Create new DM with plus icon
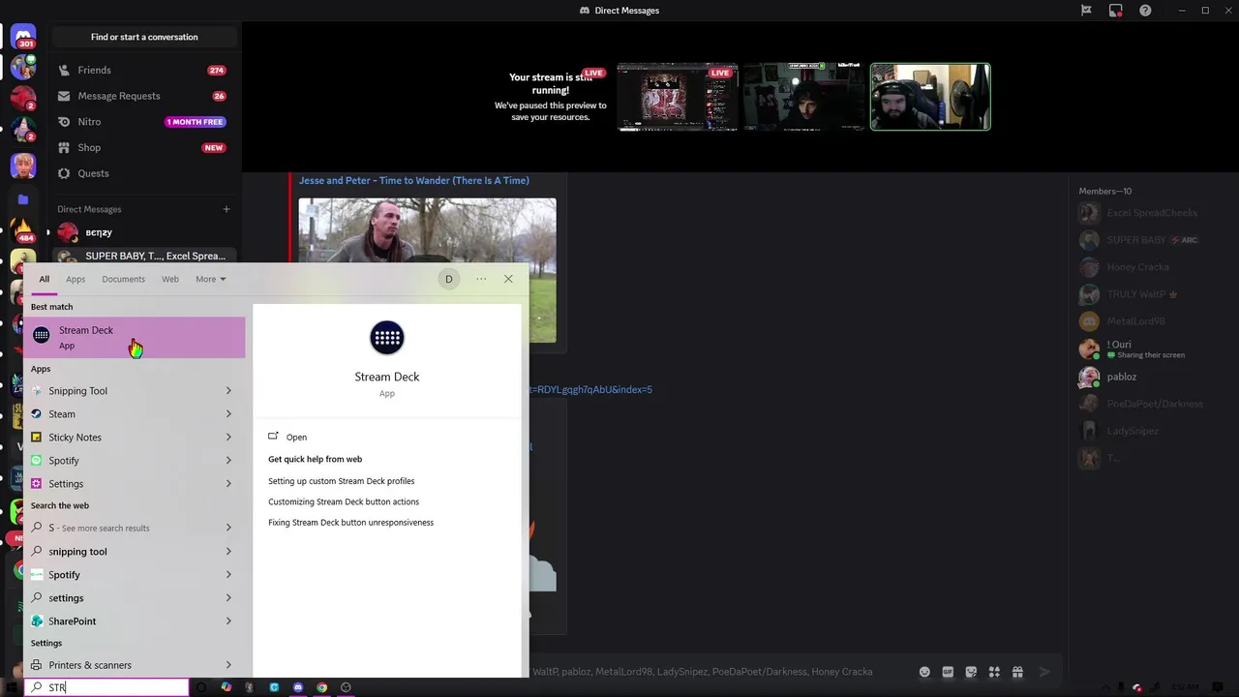The image size is (1239, 697). [x=227, y=209]
